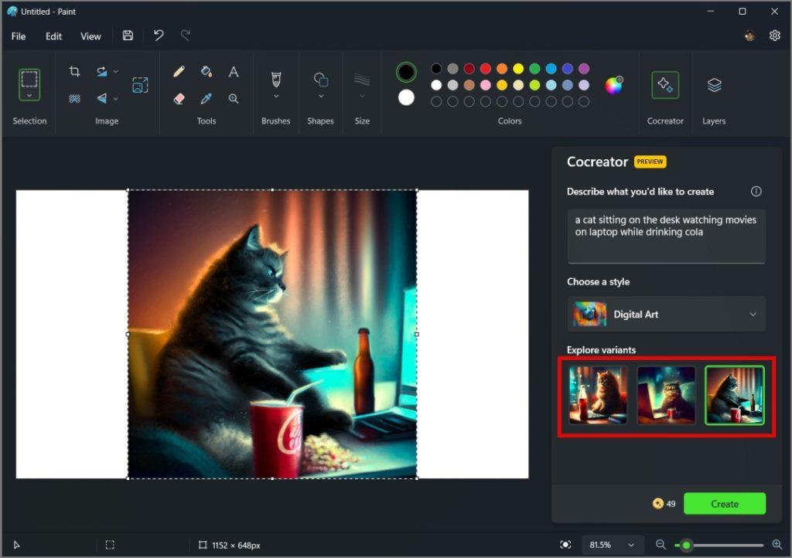Open Paint Settings gear
The image size is (792, 558).
[774, 36]
